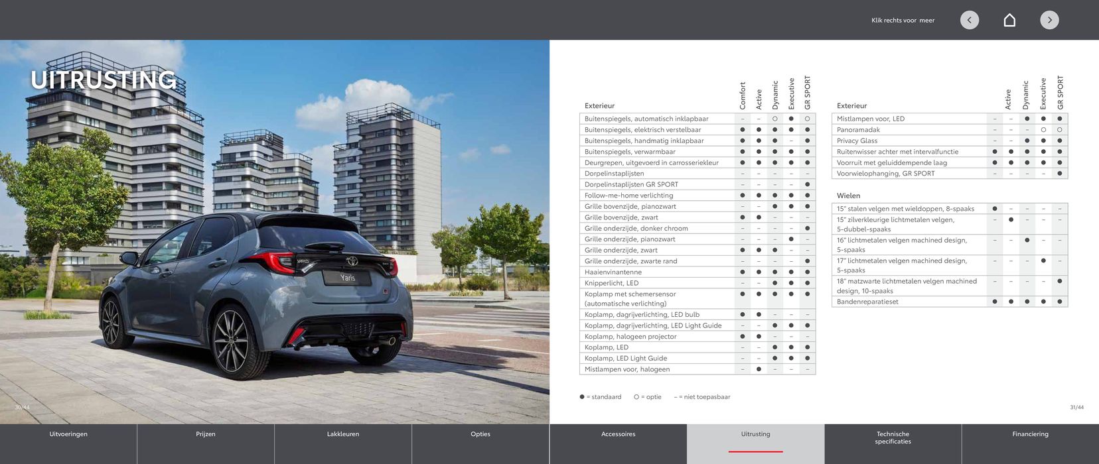
Task: Switch to the Lakkleuren tab
Action: (343, 434)
